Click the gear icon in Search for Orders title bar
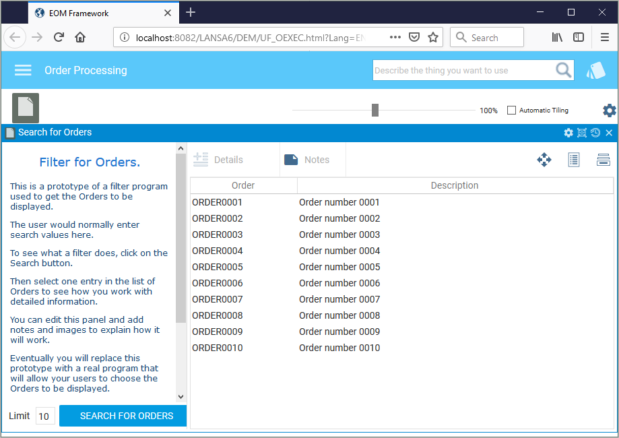The width and height of the screenshot is (619, 438). coord(568,133)
